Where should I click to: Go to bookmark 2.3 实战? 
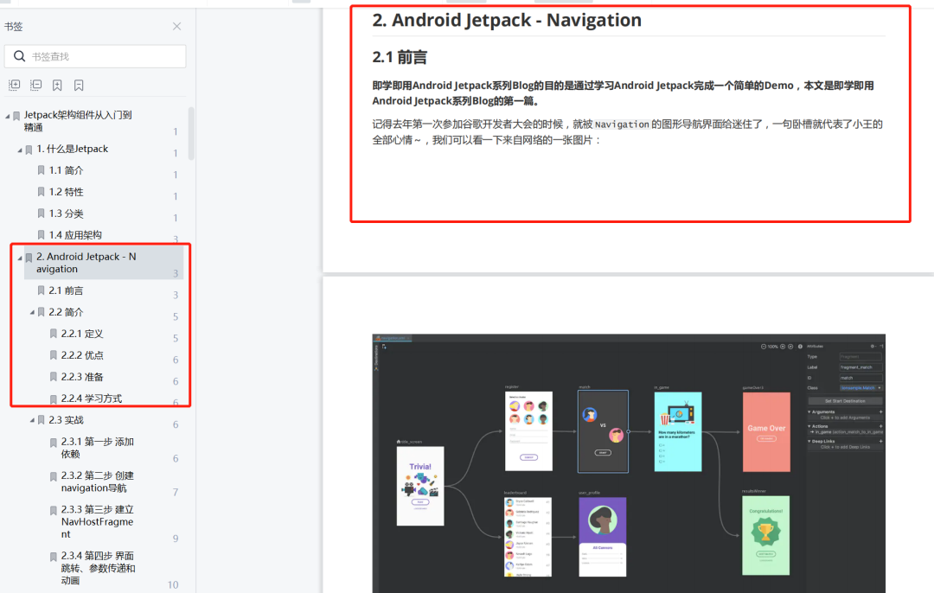click(66, 420)
